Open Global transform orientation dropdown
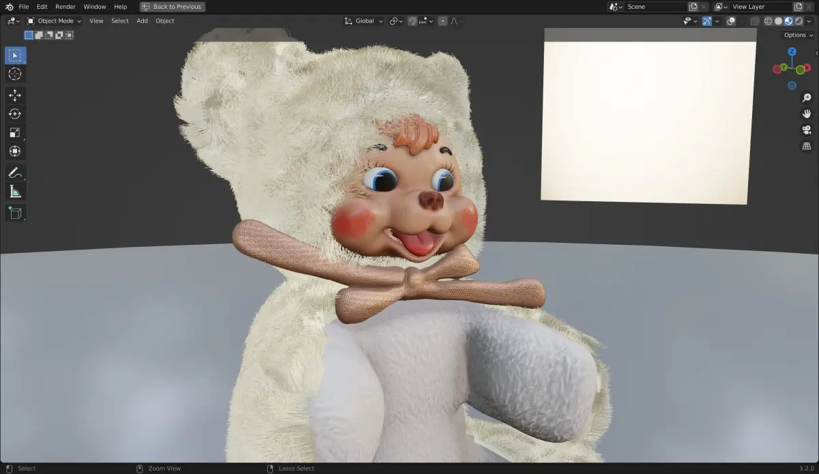 [x=364, y=21]
